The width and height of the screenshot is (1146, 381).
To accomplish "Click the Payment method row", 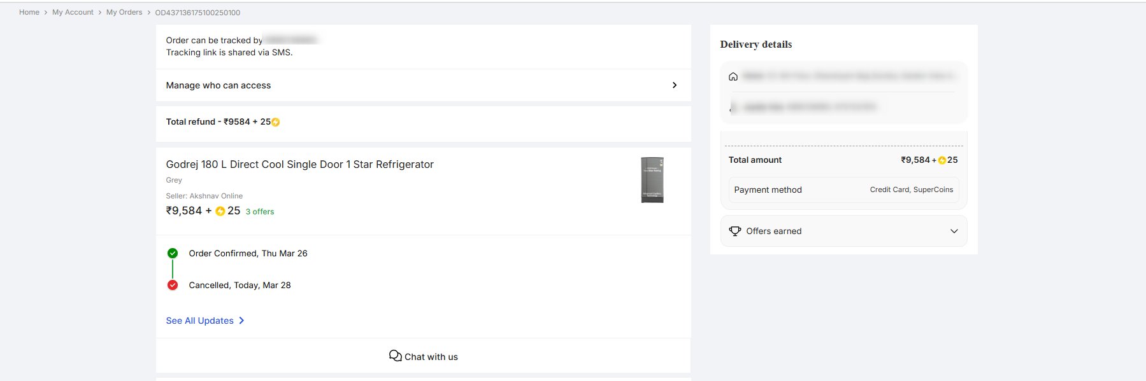I will click(843, 190).
